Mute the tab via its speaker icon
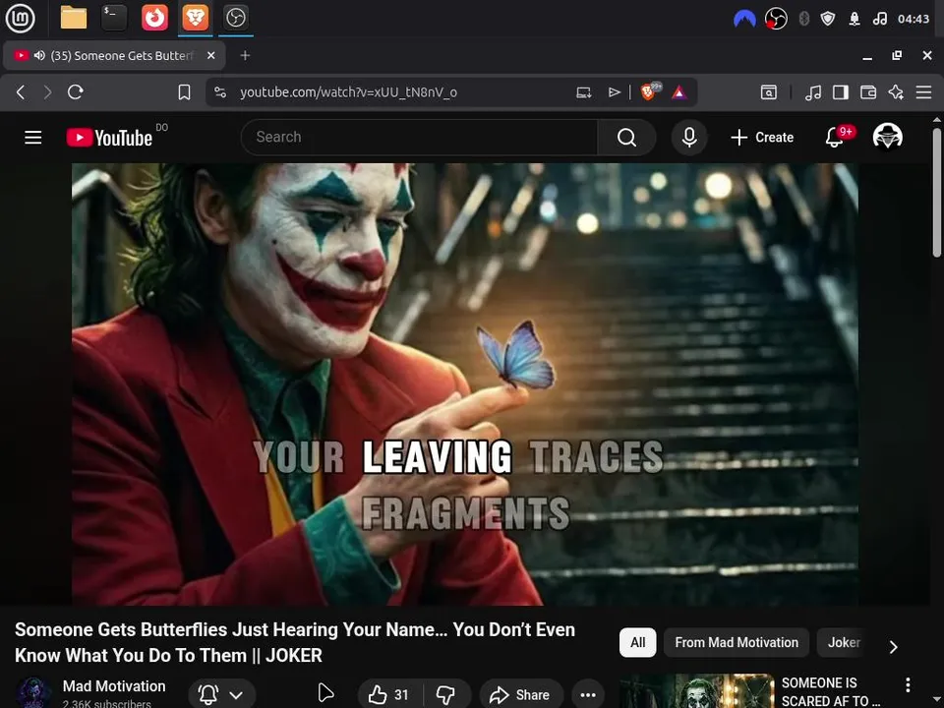The height and width of the screenshot is (708, 944). coord(39,55)
